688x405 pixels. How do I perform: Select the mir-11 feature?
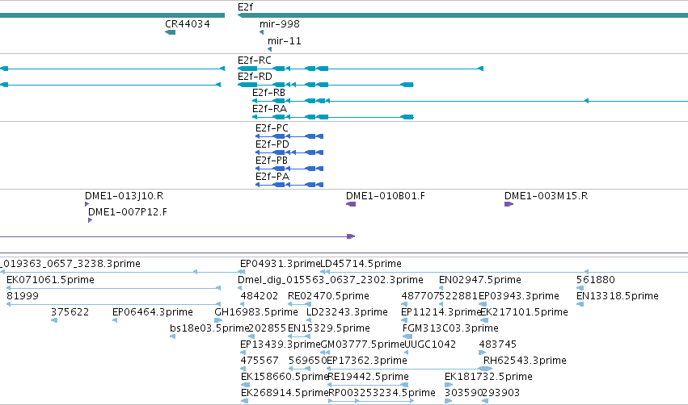pos(270,49)
